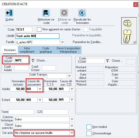The height and width of the screenshot is (138, 139).
Task: Click the ALT arrow icon beside Code NGAP
Action: 33,60
